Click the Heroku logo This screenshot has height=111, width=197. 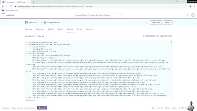click(x=8, y=15)
